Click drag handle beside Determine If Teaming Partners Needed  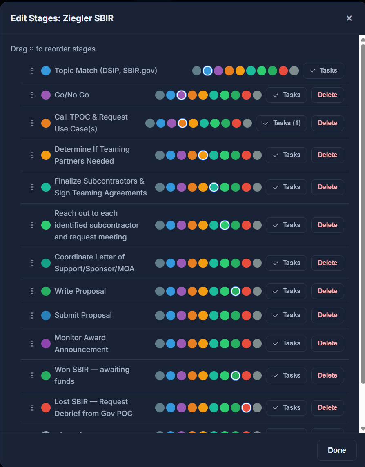click(x=32, y=155)
